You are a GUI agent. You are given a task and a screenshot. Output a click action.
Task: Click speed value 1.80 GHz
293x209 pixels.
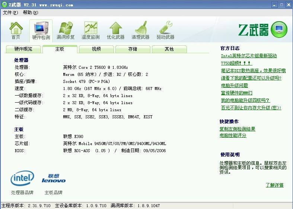click(x=112, y=89)
